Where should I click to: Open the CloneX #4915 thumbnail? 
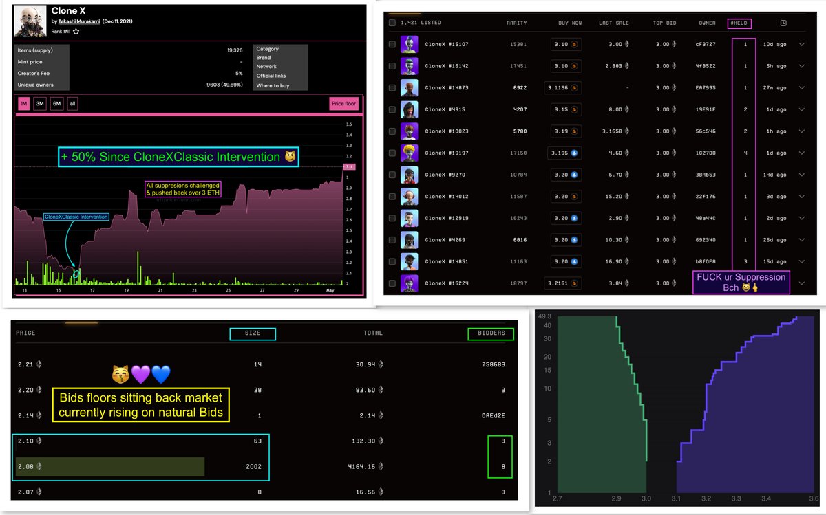pos(410,109)
